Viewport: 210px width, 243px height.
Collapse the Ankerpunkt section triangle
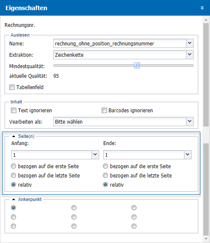(x=13, y=199)
